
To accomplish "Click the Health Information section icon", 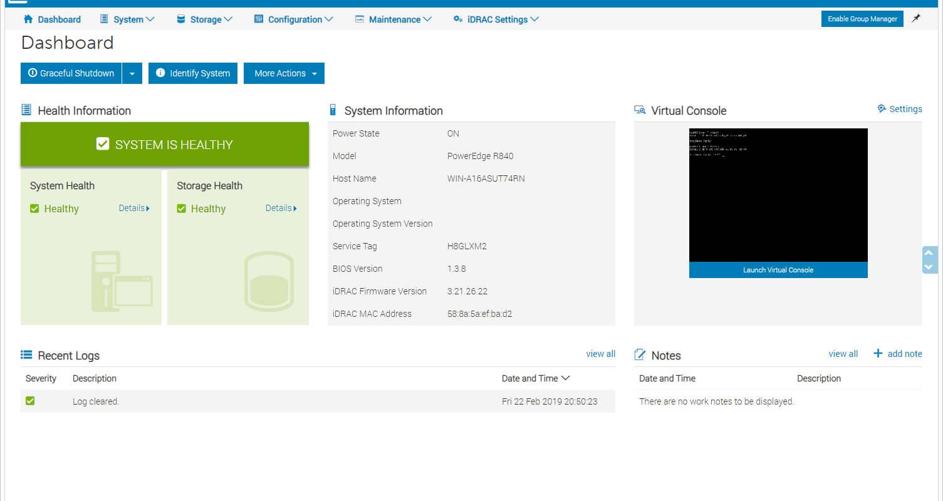I will coord(26,110).
